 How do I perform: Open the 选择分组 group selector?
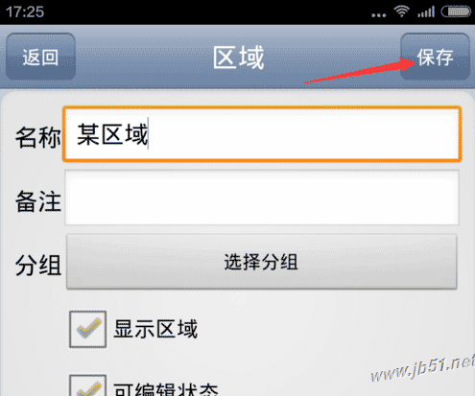[262, 262]
